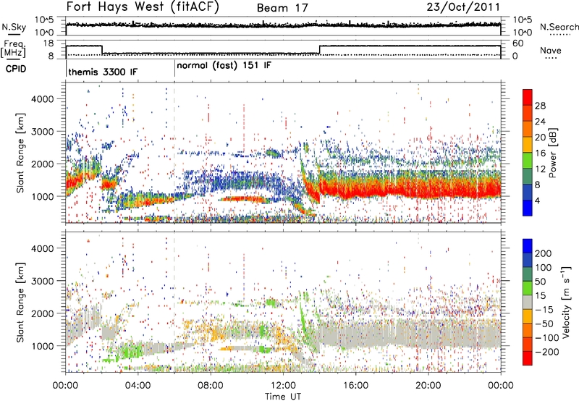
Task: Click the '-200' velocity colorbar tick
Action: pyautogui.click(x=546, y=352)
